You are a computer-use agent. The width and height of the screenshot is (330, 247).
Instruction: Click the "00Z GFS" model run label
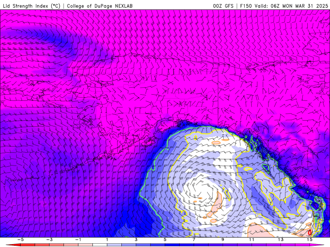[x=223, y=6]
